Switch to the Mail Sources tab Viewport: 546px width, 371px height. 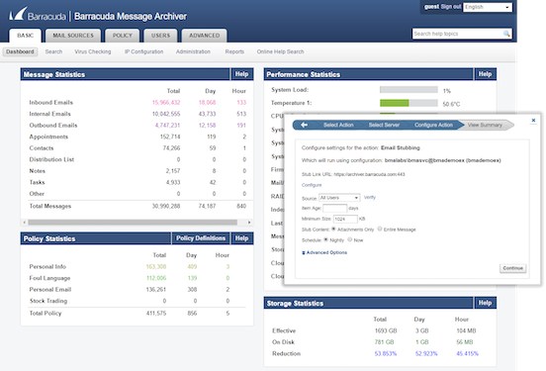tap(73, 36)
